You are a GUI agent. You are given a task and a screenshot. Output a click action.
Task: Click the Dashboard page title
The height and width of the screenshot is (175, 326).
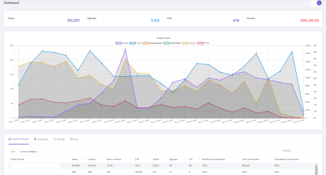click(12, 3)
